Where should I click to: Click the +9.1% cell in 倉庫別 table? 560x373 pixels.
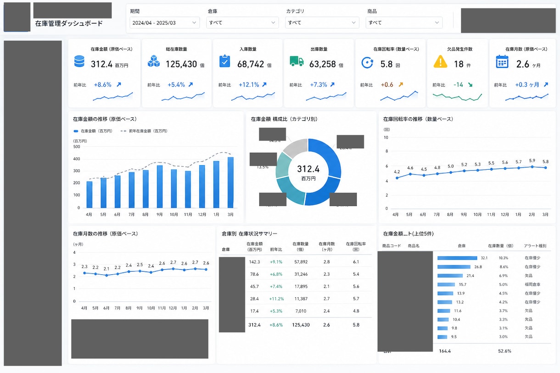(x=276, y=262)
